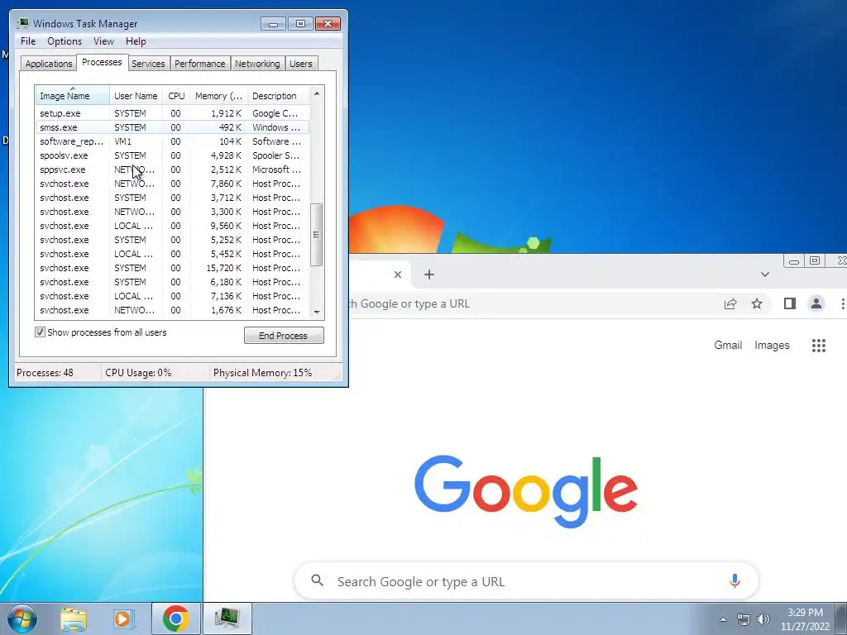
Task: Sort by the Image Name column header
Action: [x=72, y=96]
